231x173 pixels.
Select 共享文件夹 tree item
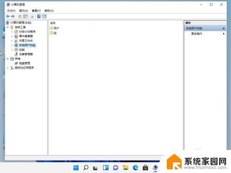26,41
